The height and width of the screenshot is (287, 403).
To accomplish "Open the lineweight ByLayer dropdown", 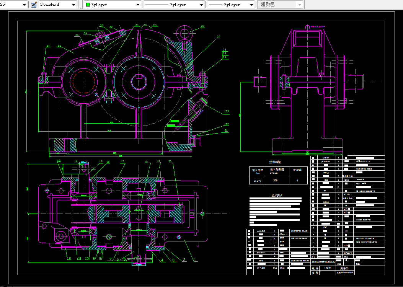I will (x=251, y=5).
